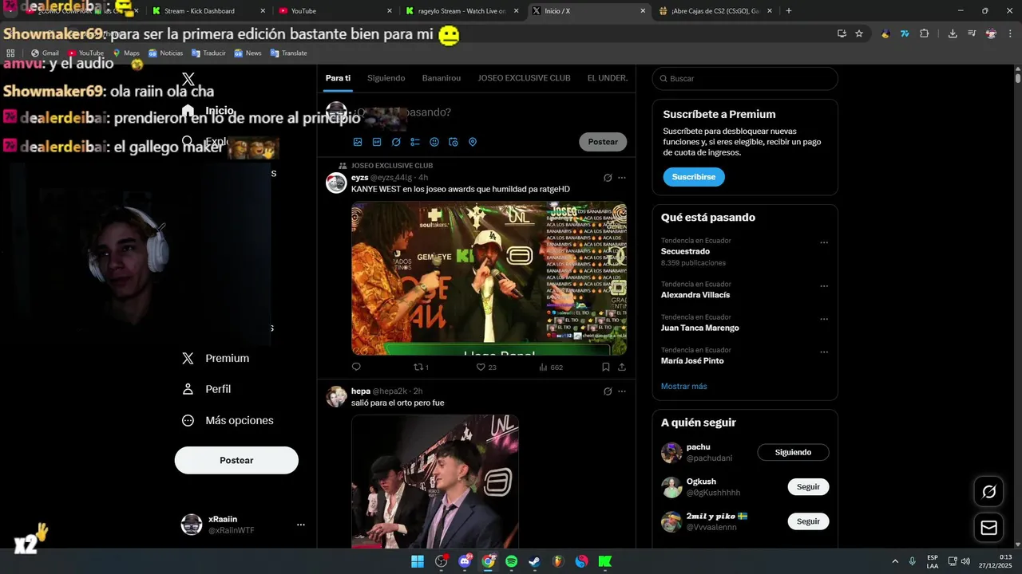Open options for María José Pinto trend
The image size is (1022, 574).
pyautogui.click(x=824, y=352)
